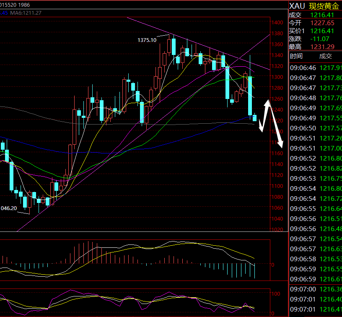
Task: Select the 09:06:55 trade row
Action: [x=316, y=208]
